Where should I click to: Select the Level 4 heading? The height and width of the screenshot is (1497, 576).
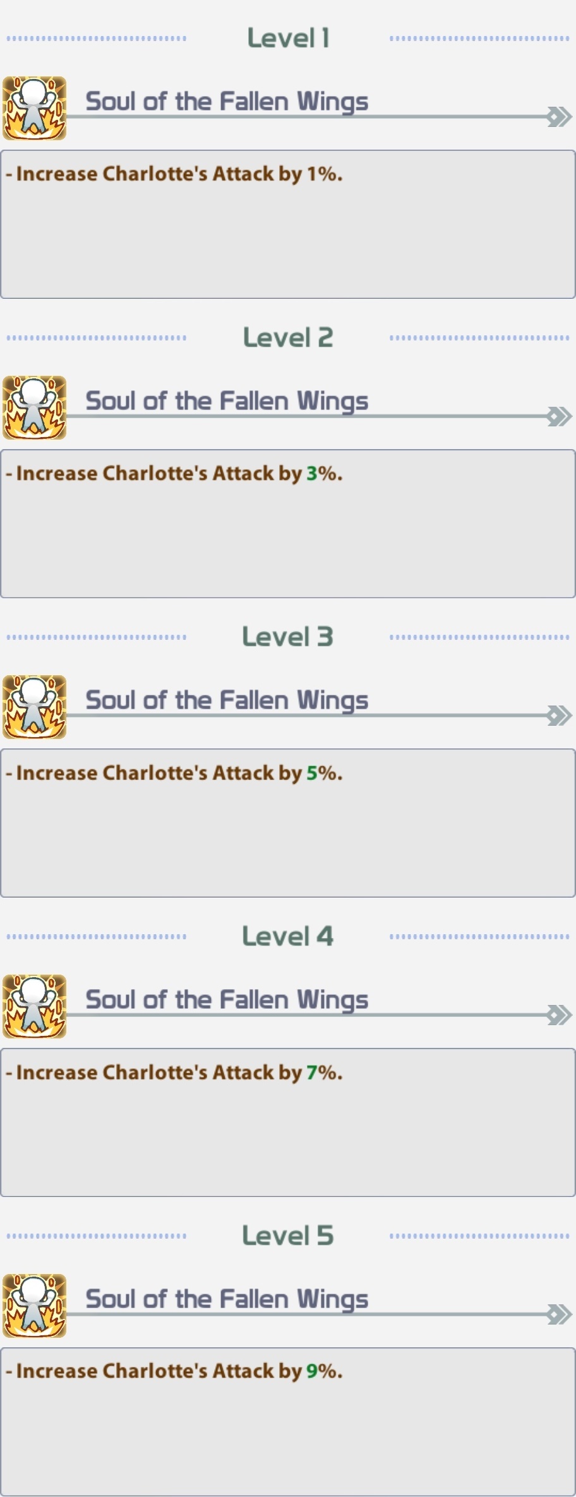click(x=288, y=936)
